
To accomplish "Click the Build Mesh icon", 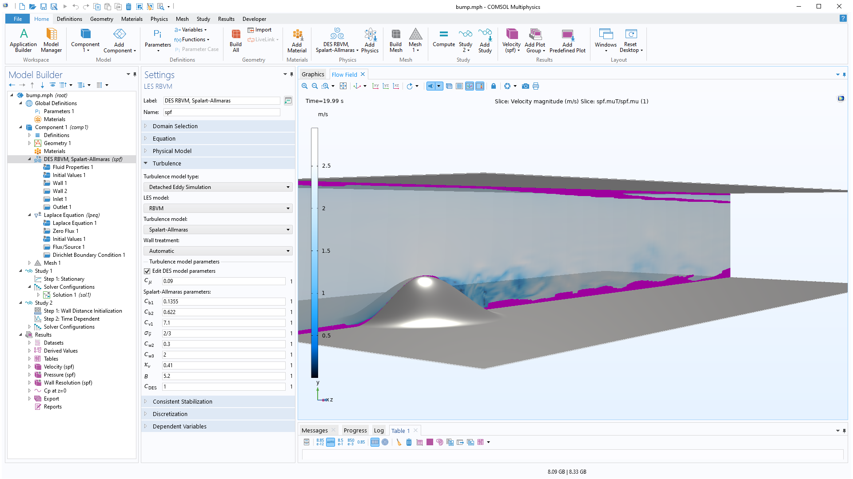I will coord(395,40).
